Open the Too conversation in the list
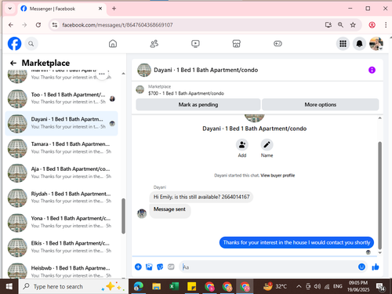 click(61, 98)
